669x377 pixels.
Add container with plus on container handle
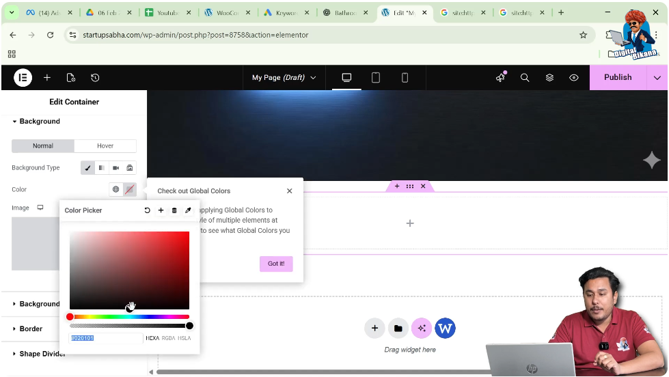click(397, 186)
